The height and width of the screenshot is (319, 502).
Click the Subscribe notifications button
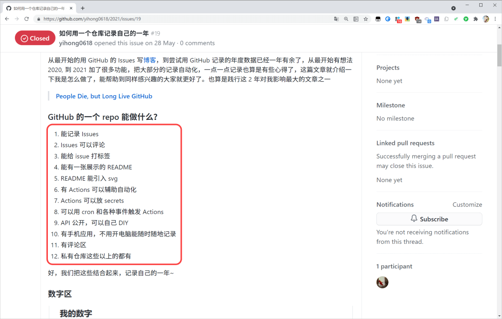pos(429,219)
